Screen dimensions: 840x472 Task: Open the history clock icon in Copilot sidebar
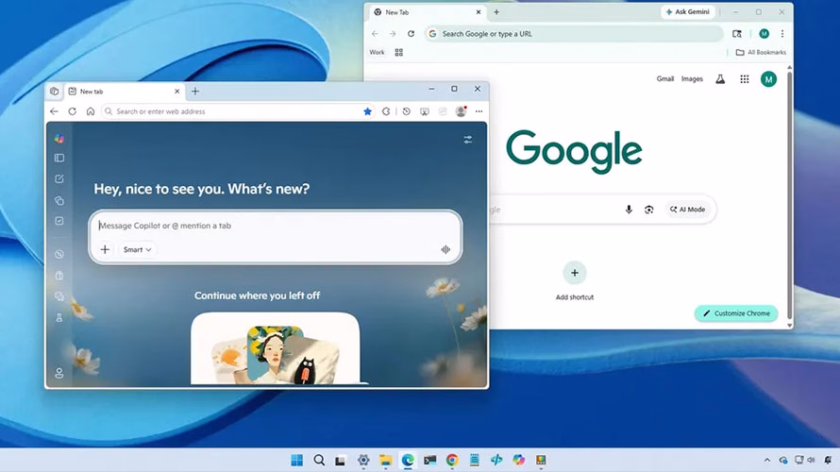(x=59, y=255)
